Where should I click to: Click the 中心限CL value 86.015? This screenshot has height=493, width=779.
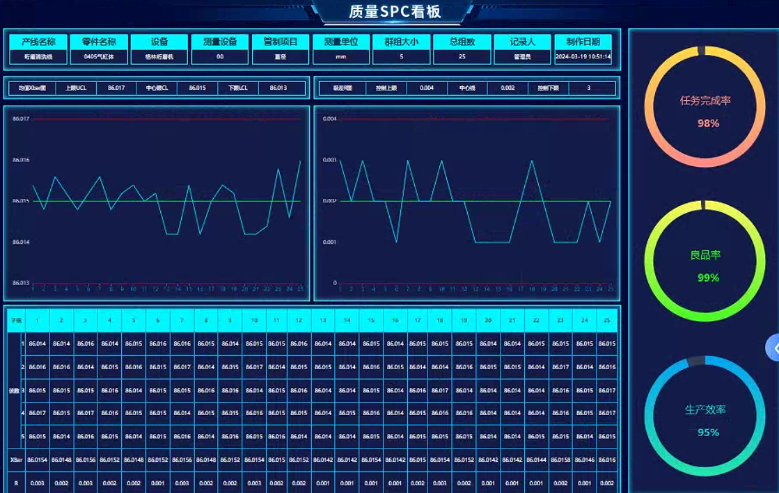pos(197,88)
